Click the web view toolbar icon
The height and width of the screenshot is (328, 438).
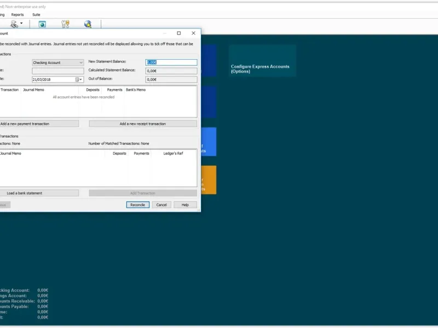point(42,24)
